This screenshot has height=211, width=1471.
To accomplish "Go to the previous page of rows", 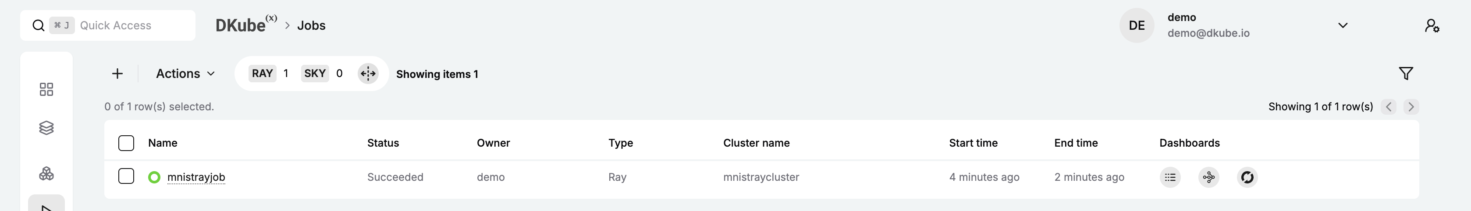I will coord(1388,107).
